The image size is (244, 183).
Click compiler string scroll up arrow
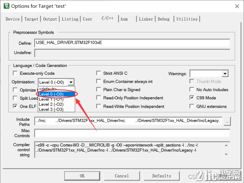[x=227, y=145]
